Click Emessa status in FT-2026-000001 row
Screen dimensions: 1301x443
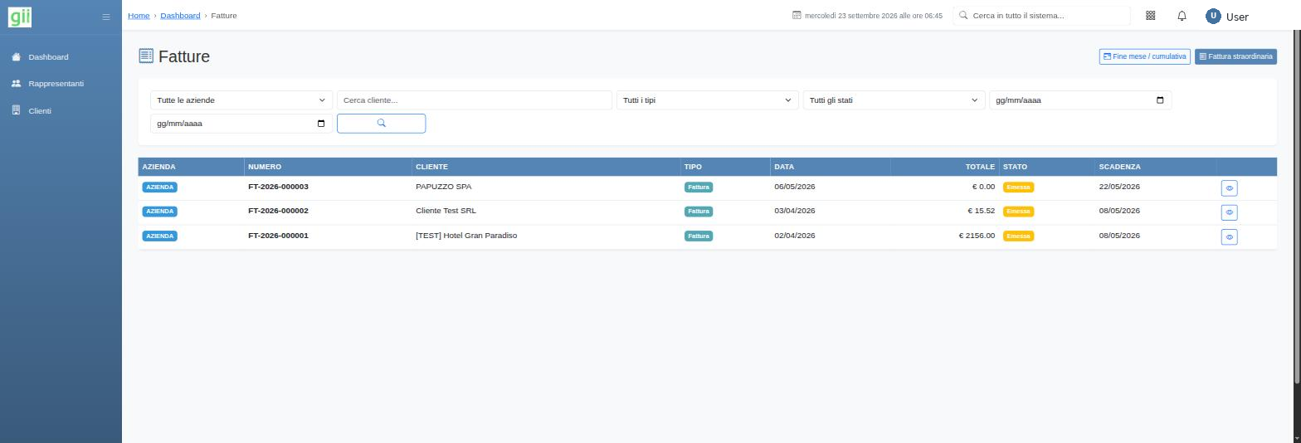1018,236
